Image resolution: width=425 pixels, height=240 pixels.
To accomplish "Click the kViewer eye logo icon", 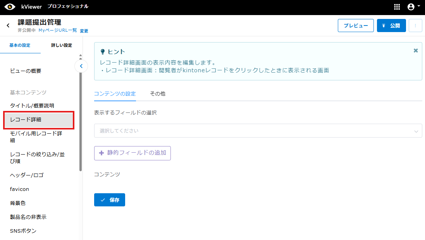I will pyautogui.click(x=10, y=7).
